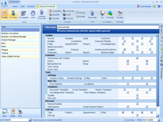Screen dimensions: 163x122
Task: Open Projects planning policy
Action: click(x=120, y=14)
